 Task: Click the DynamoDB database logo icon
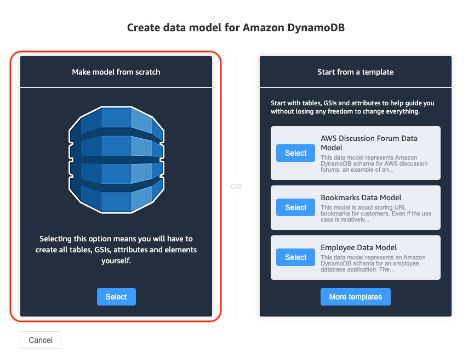tap(116, 156)
